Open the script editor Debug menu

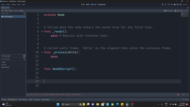click(21, 11)
